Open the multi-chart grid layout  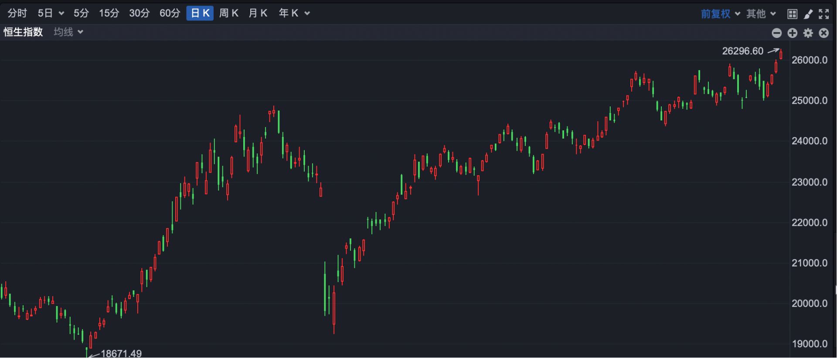coord(792,14)
